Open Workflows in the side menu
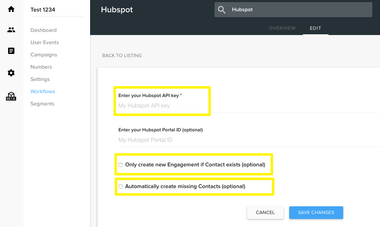 (x=43, y=91)
